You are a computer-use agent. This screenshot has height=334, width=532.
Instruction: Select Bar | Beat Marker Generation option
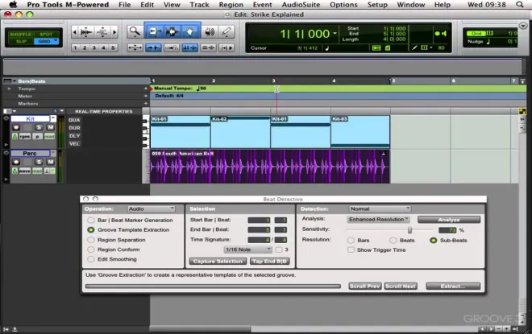point(90,221)
